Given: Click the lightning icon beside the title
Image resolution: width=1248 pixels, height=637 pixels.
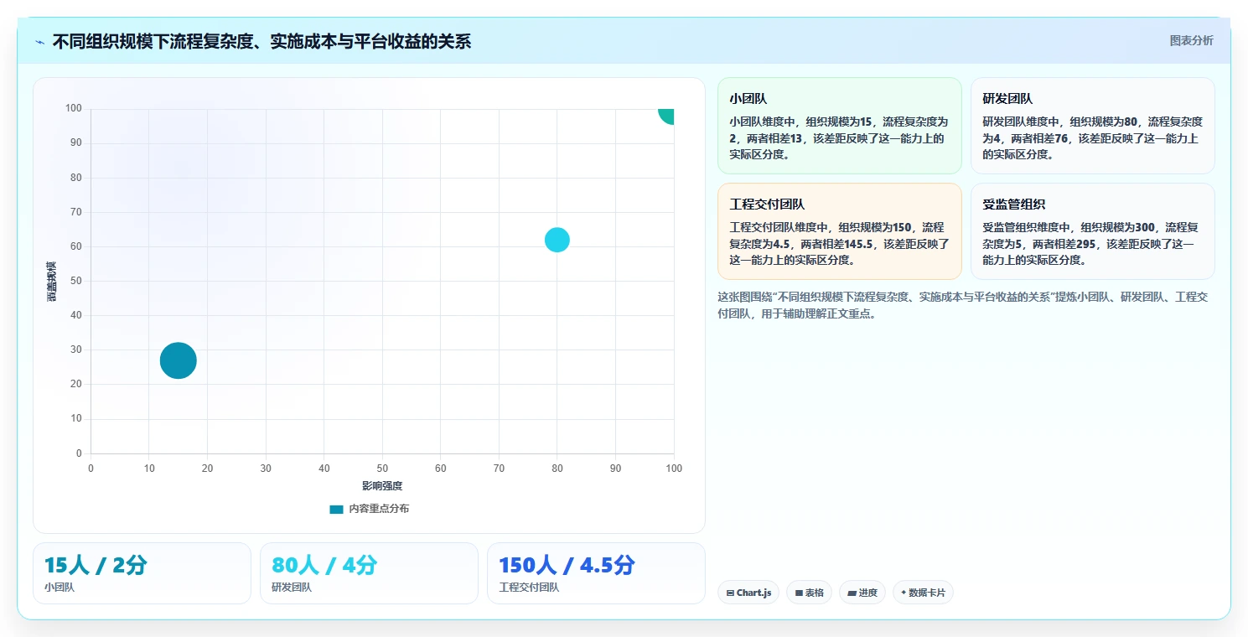Looking at the screenshot, I should pyautogui.click(x=39, y=41).
